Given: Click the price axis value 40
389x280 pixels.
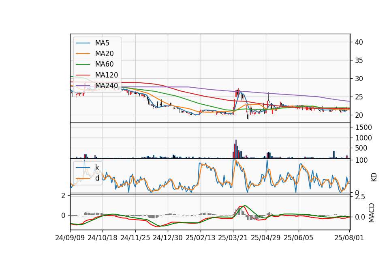Looking at the screenshot, I should pos(359,42).
